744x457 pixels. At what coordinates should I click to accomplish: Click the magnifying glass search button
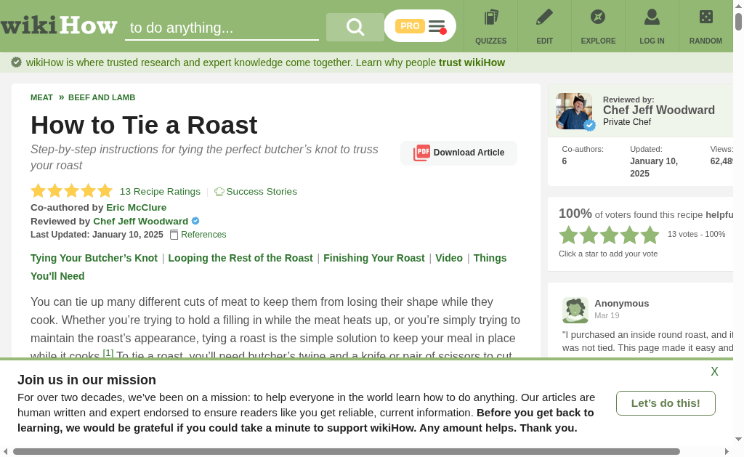[355, 27]
